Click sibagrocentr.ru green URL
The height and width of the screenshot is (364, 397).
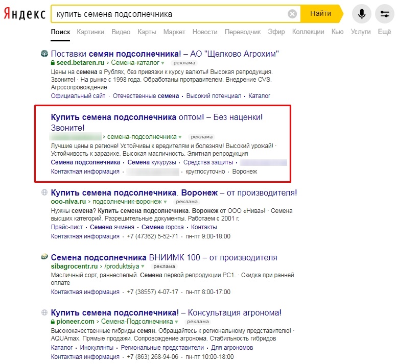pyautogui.click(x=74, y=266)
